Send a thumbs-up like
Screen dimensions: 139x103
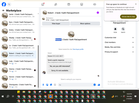tap(99, 85)
